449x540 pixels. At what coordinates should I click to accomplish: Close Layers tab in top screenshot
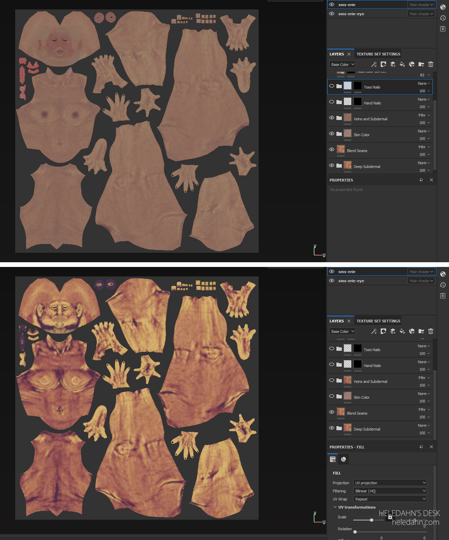(x=349, y=54)
